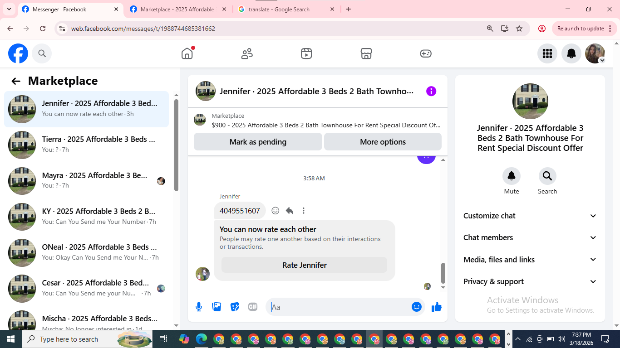Mute the conversation with bell icon
The image size is (620, 348).
[512, 176]
